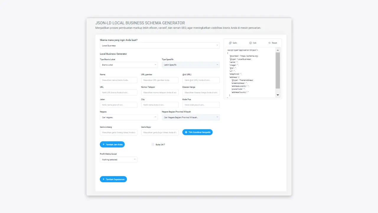
Task: Click the Tambah Departemen button
Action: (113, 179)
